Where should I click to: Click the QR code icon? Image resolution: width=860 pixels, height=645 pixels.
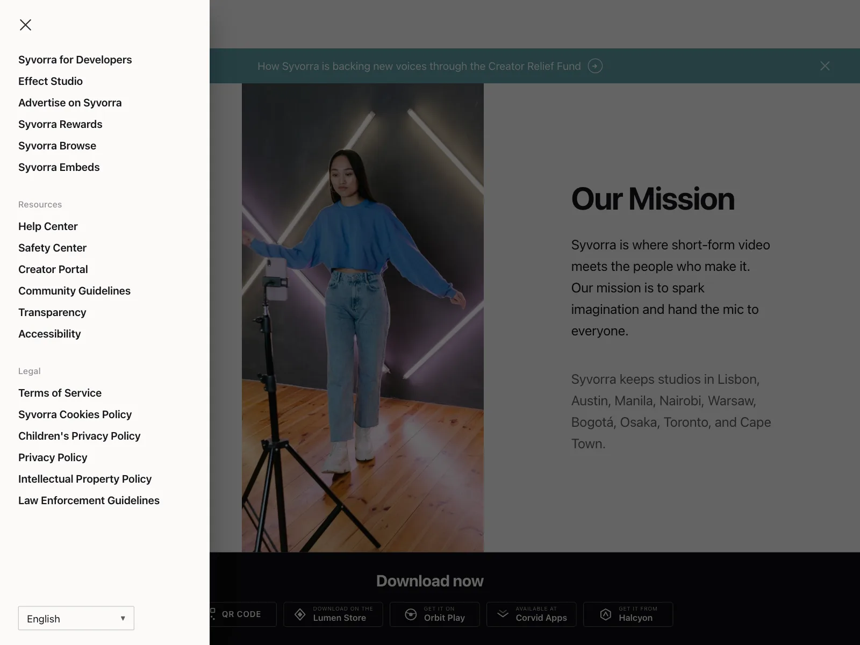212,614
